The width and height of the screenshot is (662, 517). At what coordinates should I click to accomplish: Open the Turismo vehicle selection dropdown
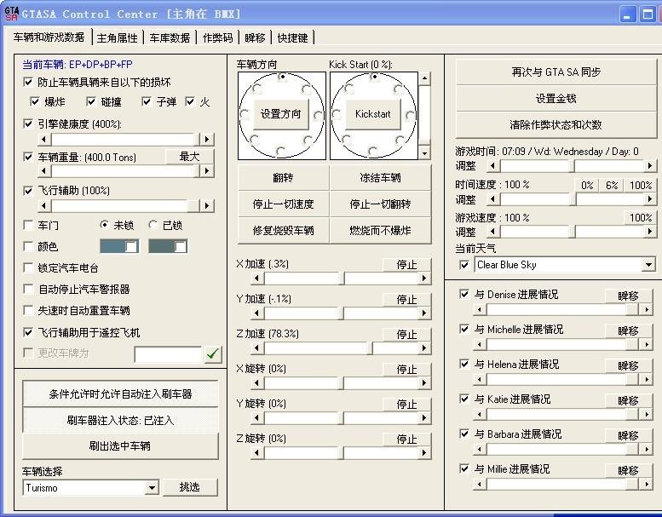(152, 488)
